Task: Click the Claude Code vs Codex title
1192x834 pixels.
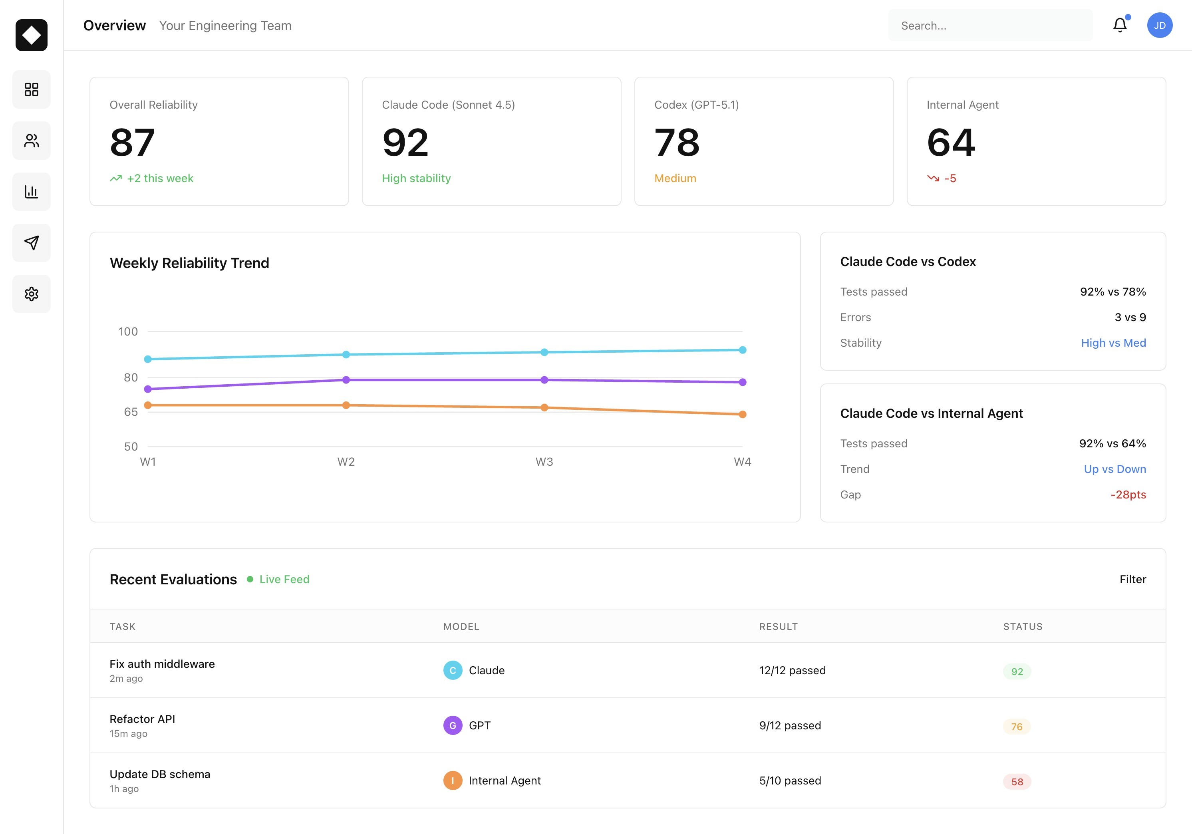Action: 908,262
